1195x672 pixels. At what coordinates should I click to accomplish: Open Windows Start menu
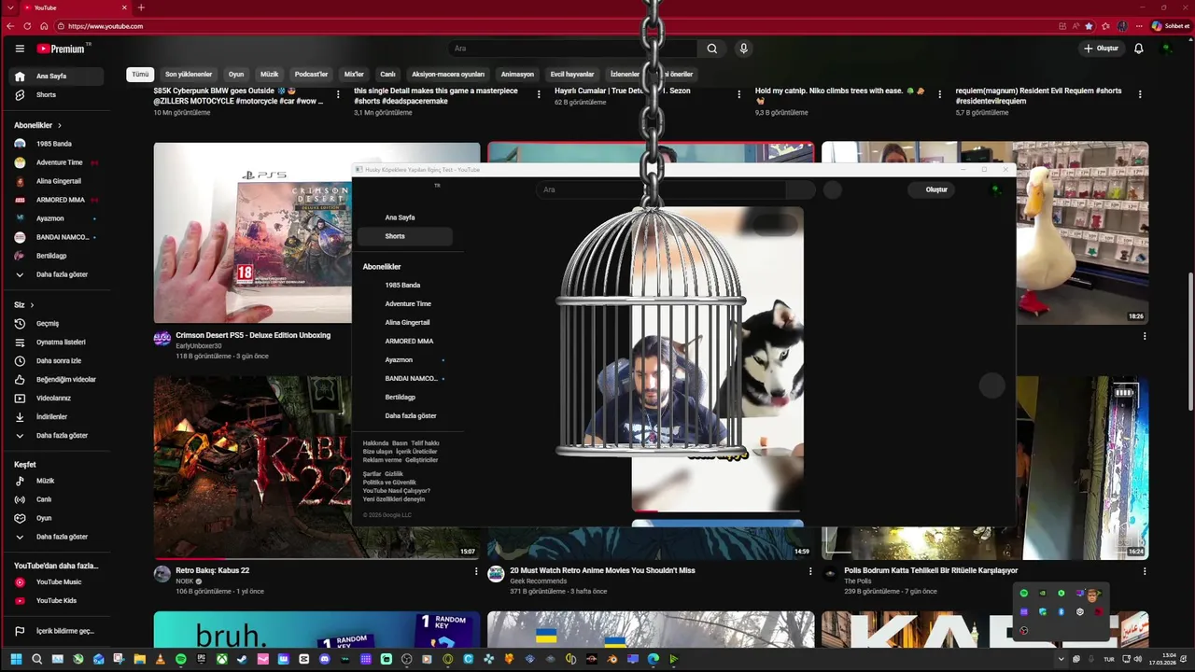tap(16, 659)
